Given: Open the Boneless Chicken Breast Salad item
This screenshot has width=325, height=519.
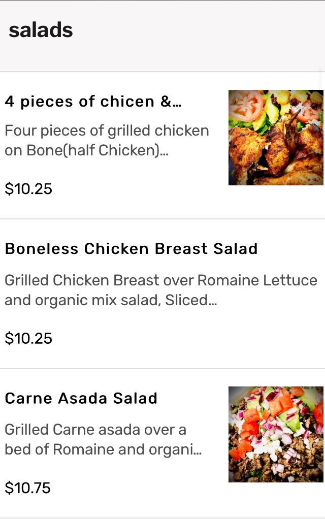Looking at the screenshot, I should [162, 294].
